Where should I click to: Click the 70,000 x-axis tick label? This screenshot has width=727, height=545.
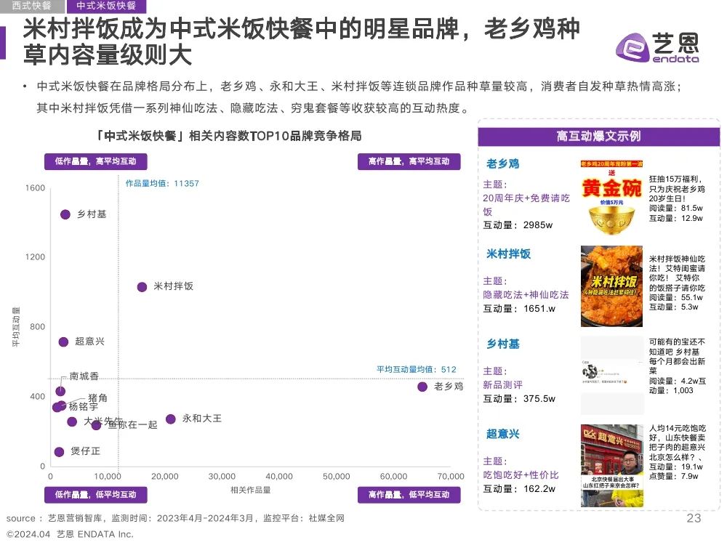[x=451, y=477]
